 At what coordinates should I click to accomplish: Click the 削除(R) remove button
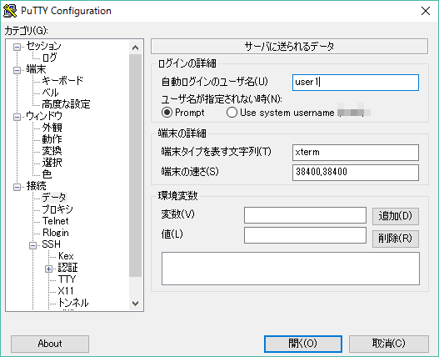(x=396, y=239)
